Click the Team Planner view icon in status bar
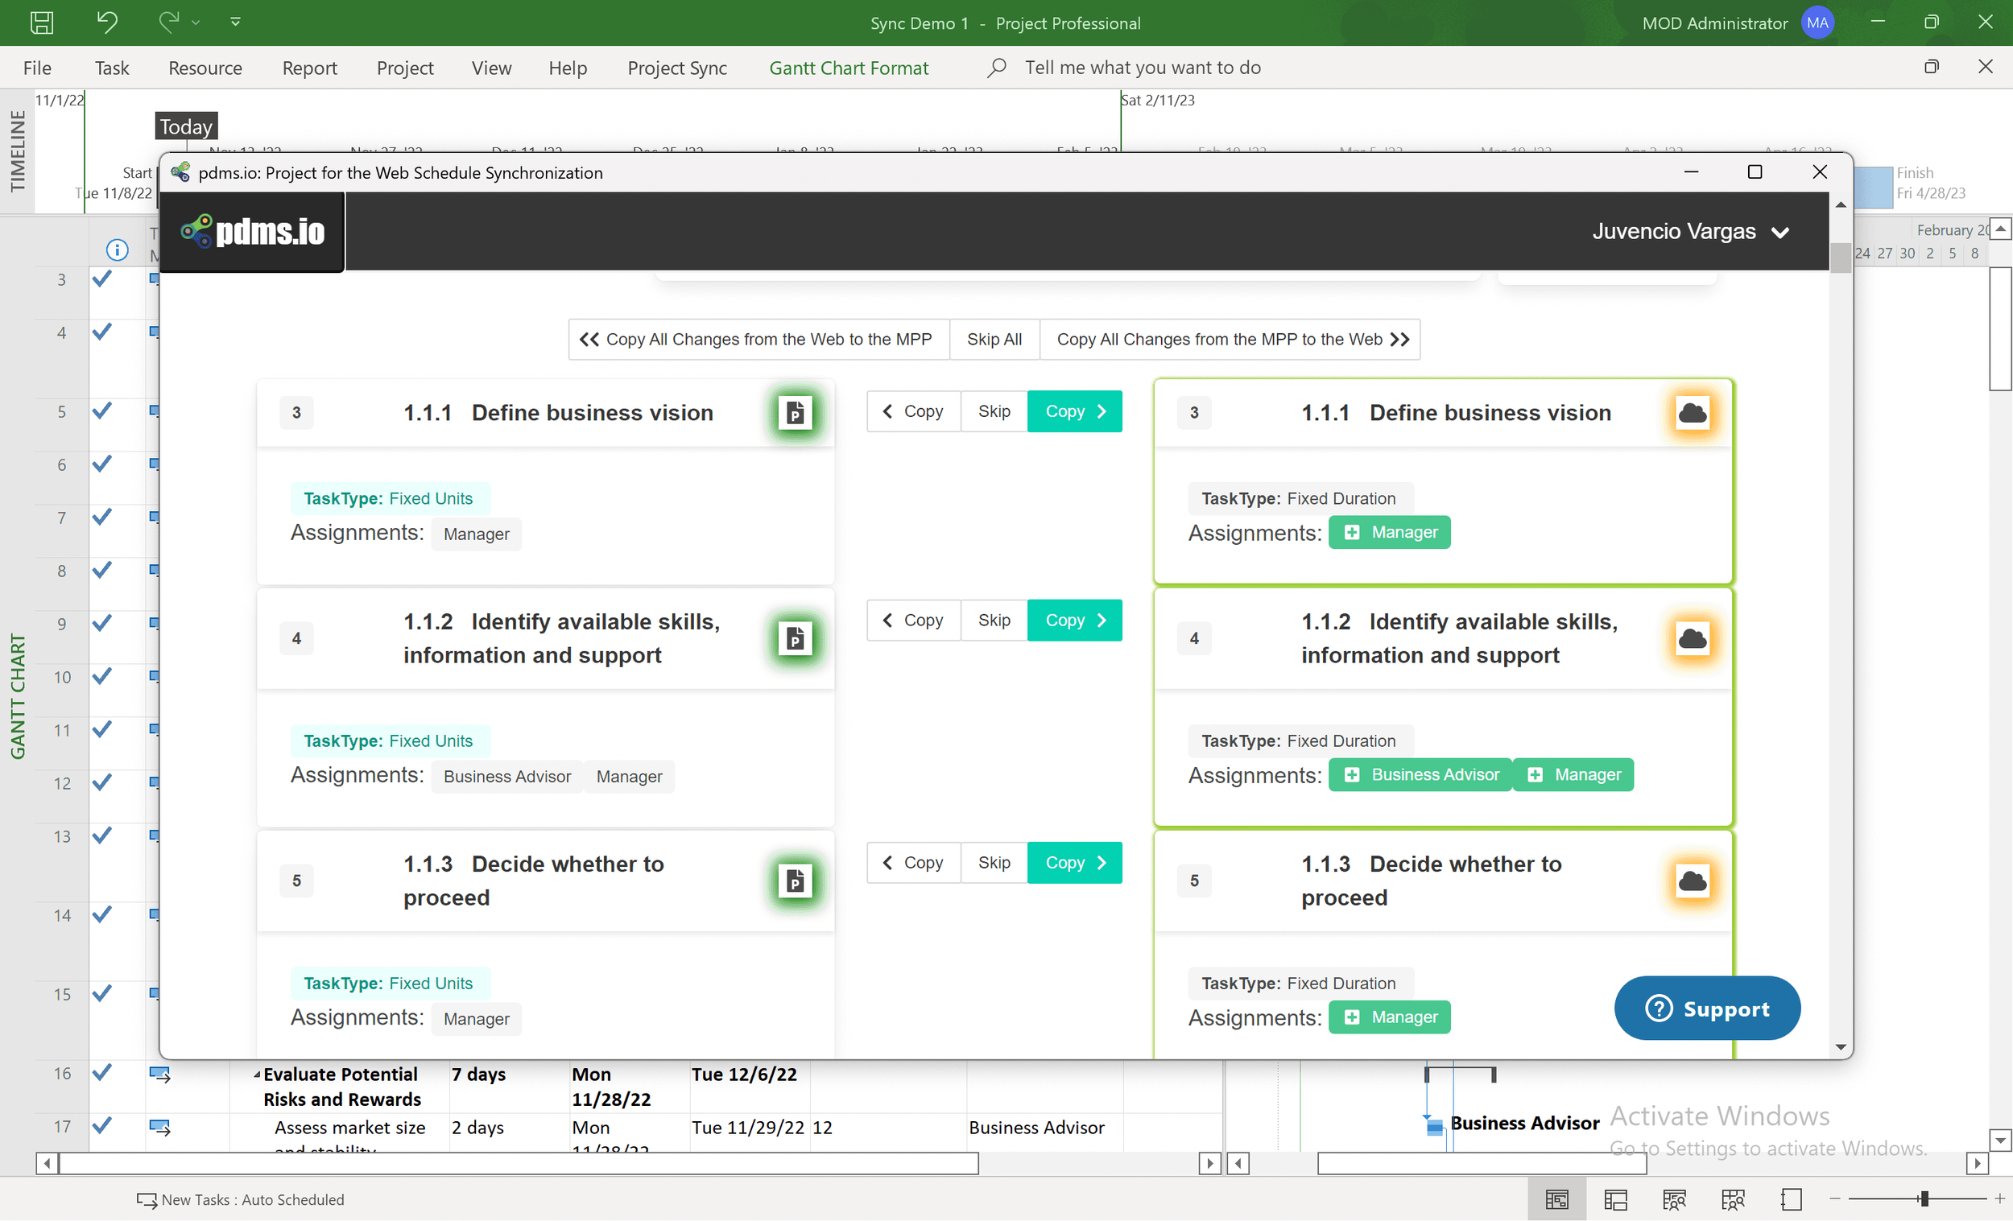This screenshot has height=1221, width=2013. point(1674,1199)
